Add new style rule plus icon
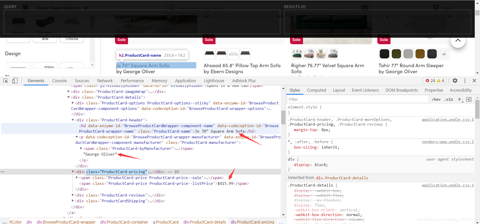This screenshot has height=224, width=480. 459,99
